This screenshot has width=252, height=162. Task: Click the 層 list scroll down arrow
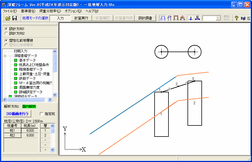52,150
